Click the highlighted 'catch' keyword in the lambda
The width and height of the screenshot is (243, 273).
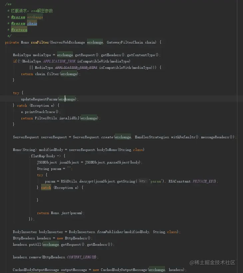[46, 188]
